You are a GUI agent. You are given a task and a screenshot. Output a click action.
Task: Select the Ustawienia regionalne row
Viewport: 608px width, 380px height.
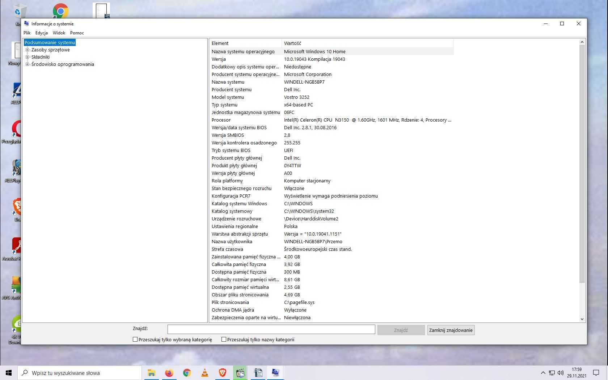(x=332, y=227)
